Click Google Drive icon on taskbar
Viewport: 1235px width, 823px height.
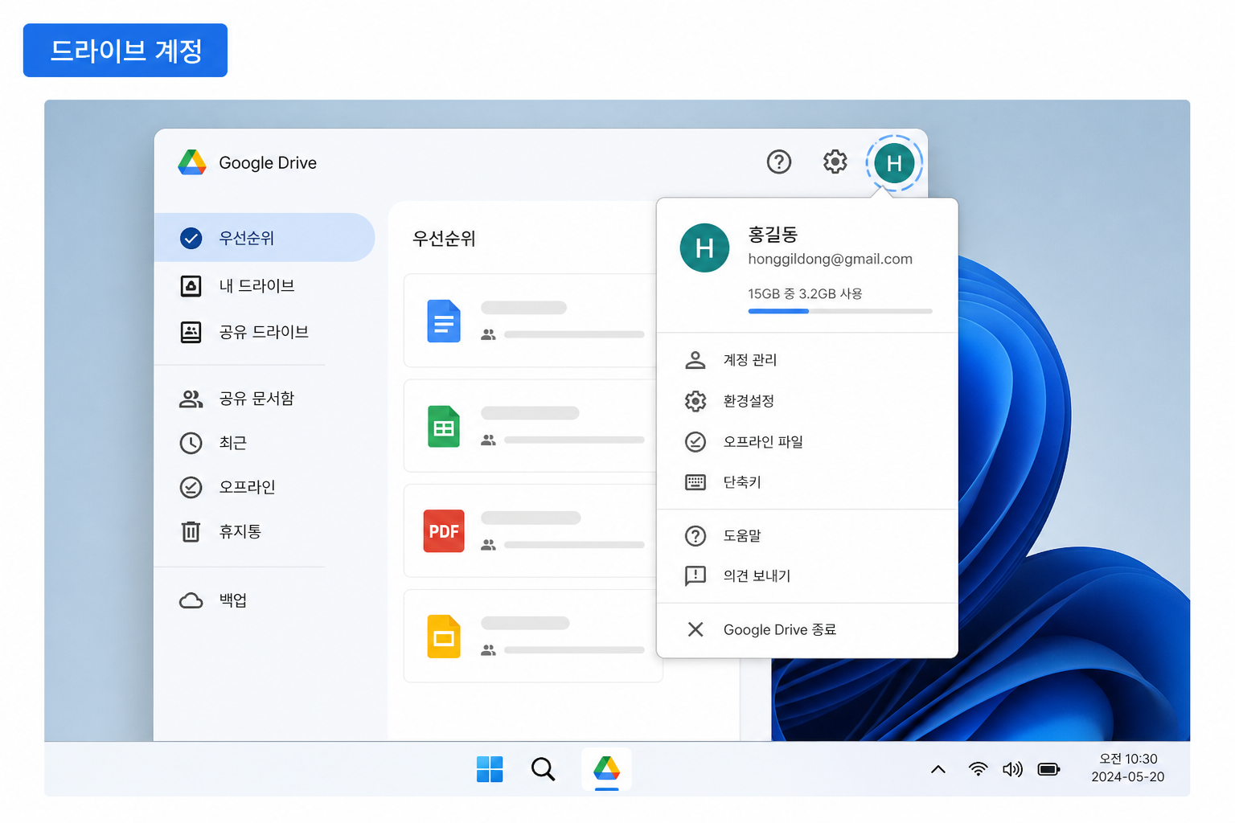point(606,769)
